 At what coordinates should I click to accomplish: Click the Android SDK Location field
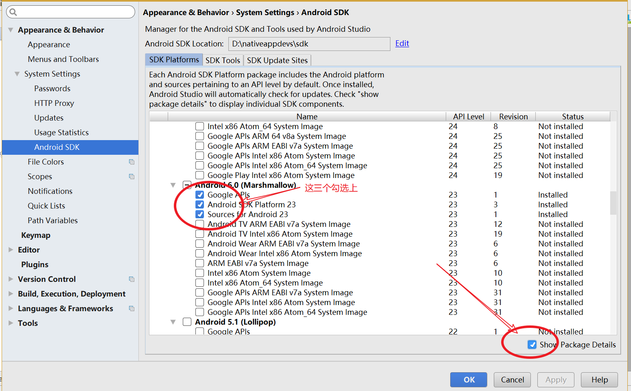tap(309, 44)
